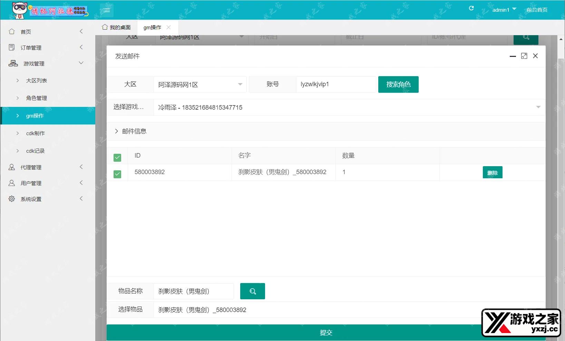Expand the 用户管理 sidebar menu
The height and width of the screenshot is (341, 565).
(x=81, y=183)
